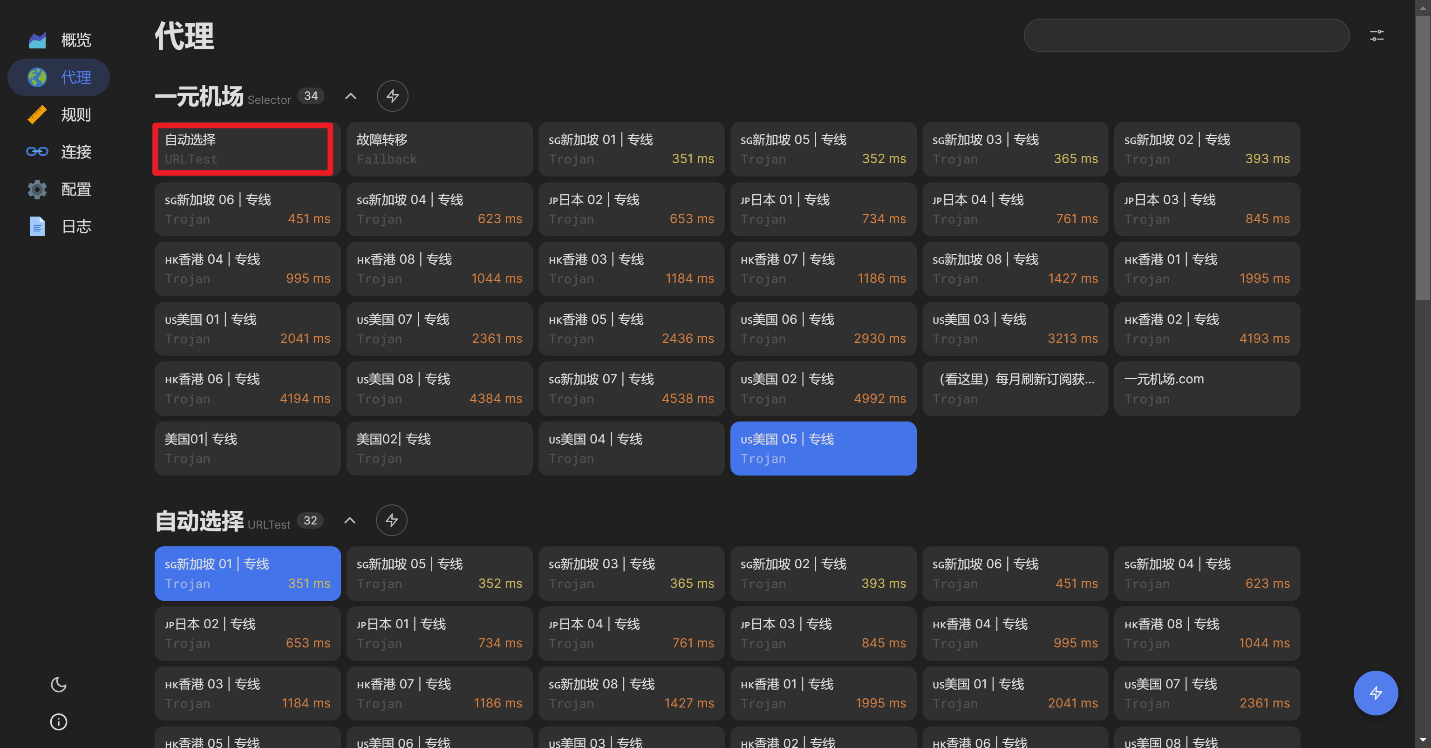This screenshot has width=1431, height=748.
Task: Open the 日志 logs document icon
Action: [37, 226]
